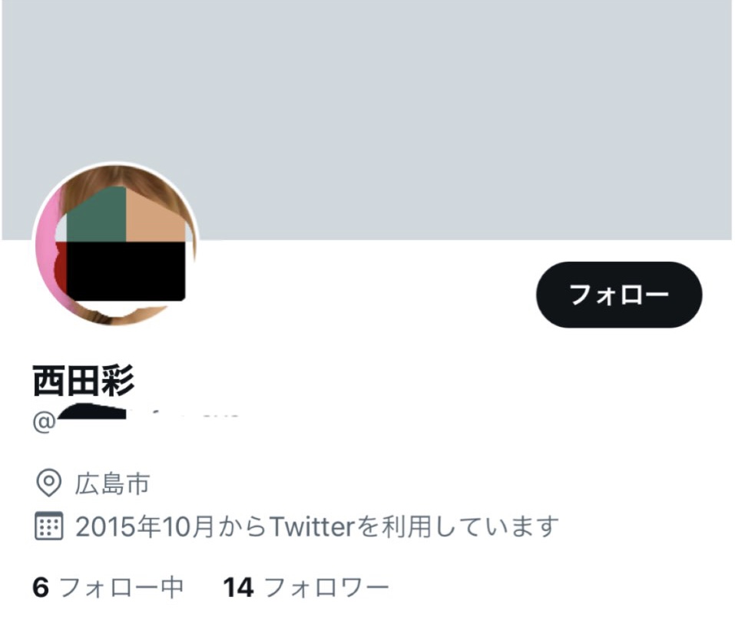The height and width of the screenshot is (630, 735).
Task: Open the circular profile avatar photo
Action: (x=116, y=244)
